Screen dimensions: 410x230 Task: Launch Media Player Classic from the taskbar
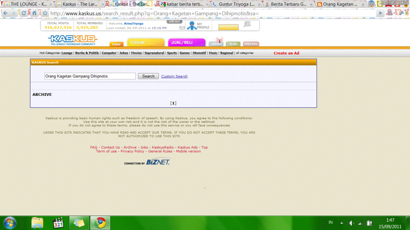tap(58, 222)
